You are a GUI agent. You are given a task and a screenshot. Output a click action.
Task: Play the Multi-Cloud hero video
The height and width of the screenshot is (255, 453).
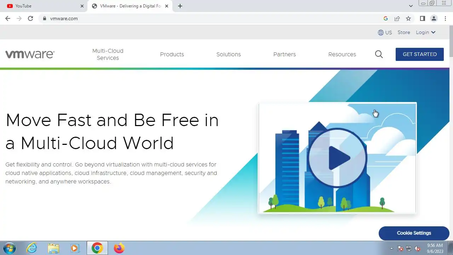[337, 158]
